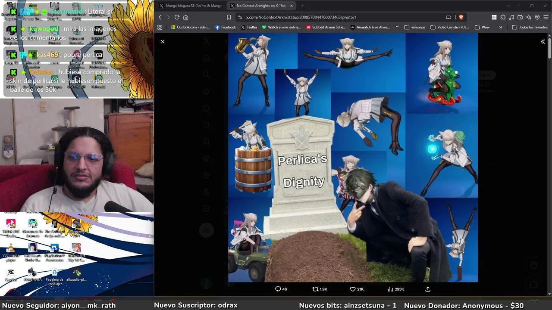552x310 pixels.
Task: Open a new browser tab
Action: click(302, 6)
